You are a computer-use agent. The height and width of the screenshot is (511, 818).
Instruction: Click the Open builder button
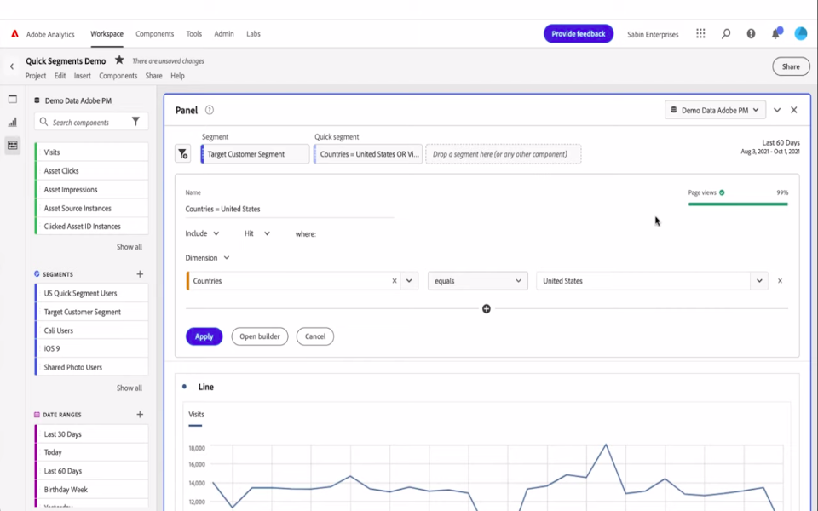pos(260,336)
